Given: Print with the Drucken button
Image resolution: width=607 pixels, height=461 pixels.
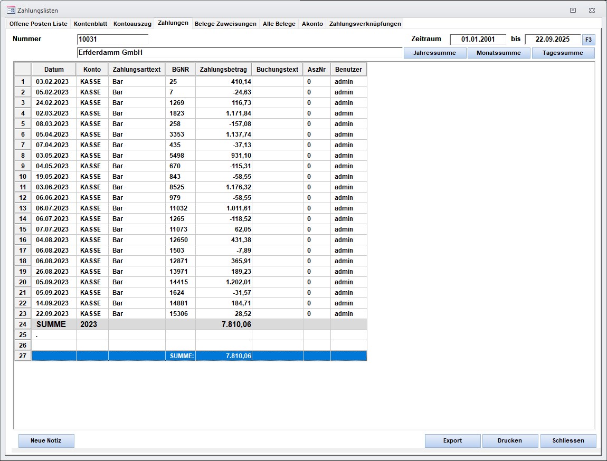Looking at the screenshot, I should (x=509, y=440).
